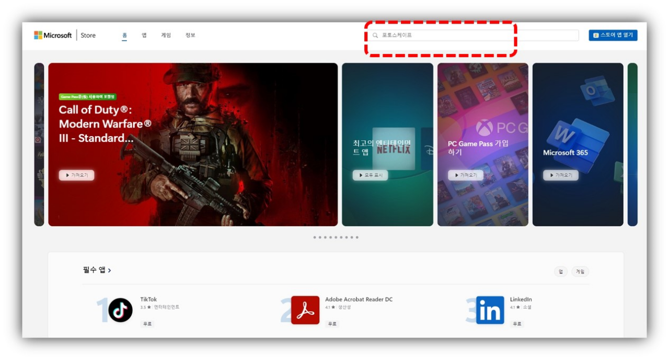The height and width of the screenshot is (360, 669).
Task: Open the Store link beside Microsoft logo
Action: (88, 35)
